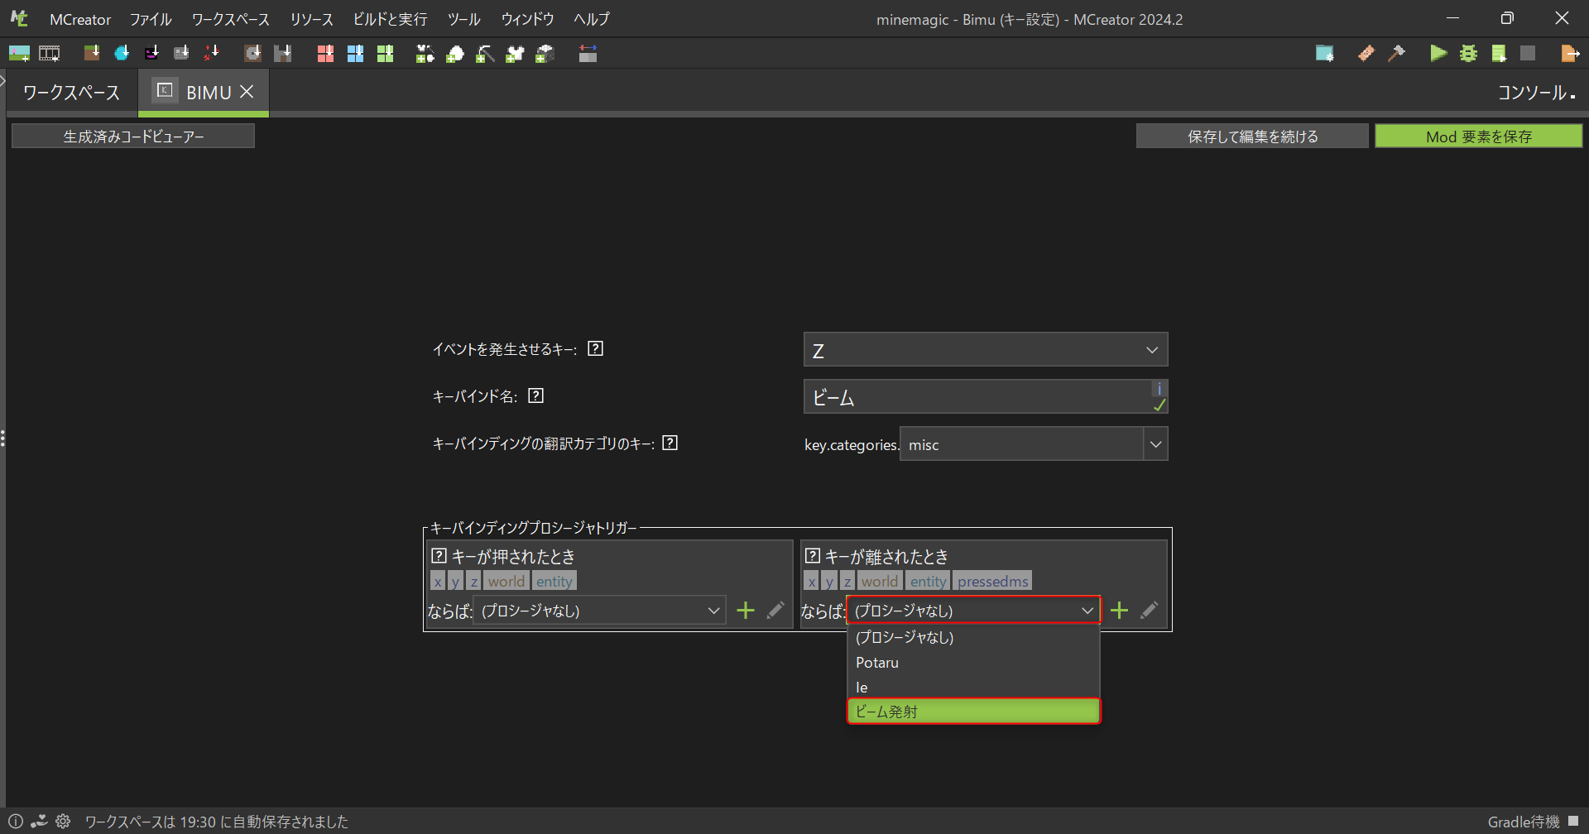Select Ie from the procedure list
This screenshot has height=834, width=1589.
(x=973, y=687)
